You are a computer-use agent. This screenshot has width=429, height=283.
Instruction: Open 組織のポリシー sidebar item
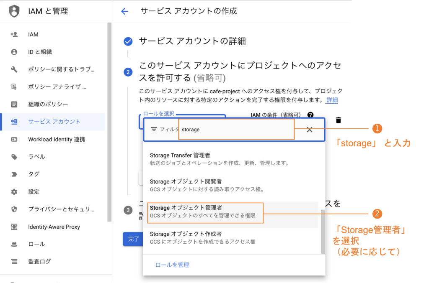52,104
